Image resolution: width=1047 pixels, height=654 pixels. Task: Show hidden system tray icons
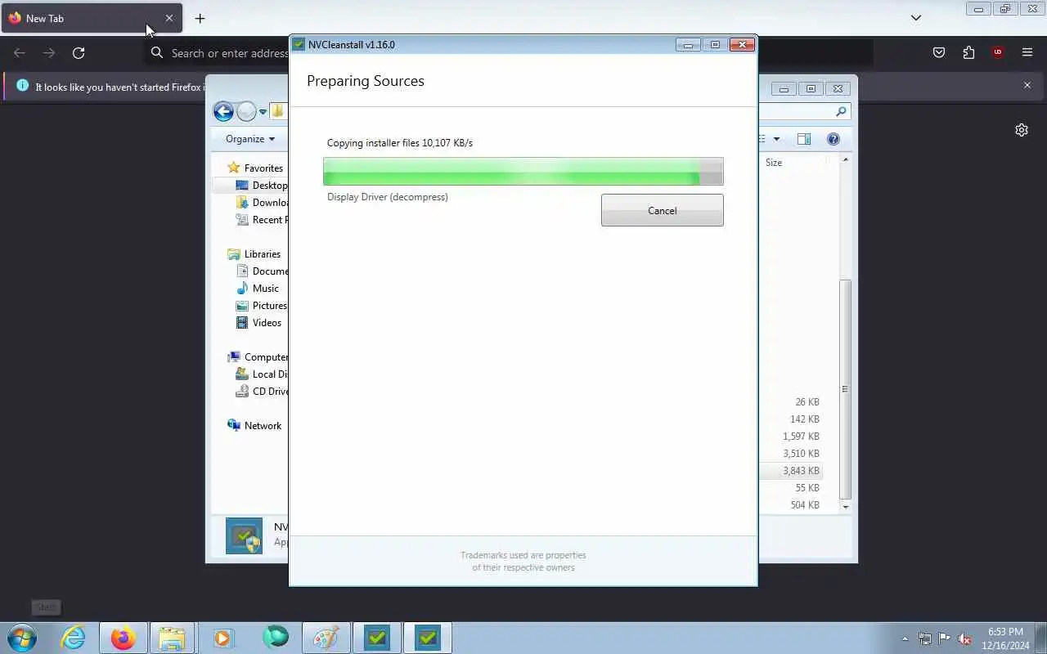[x=905, y=638]
